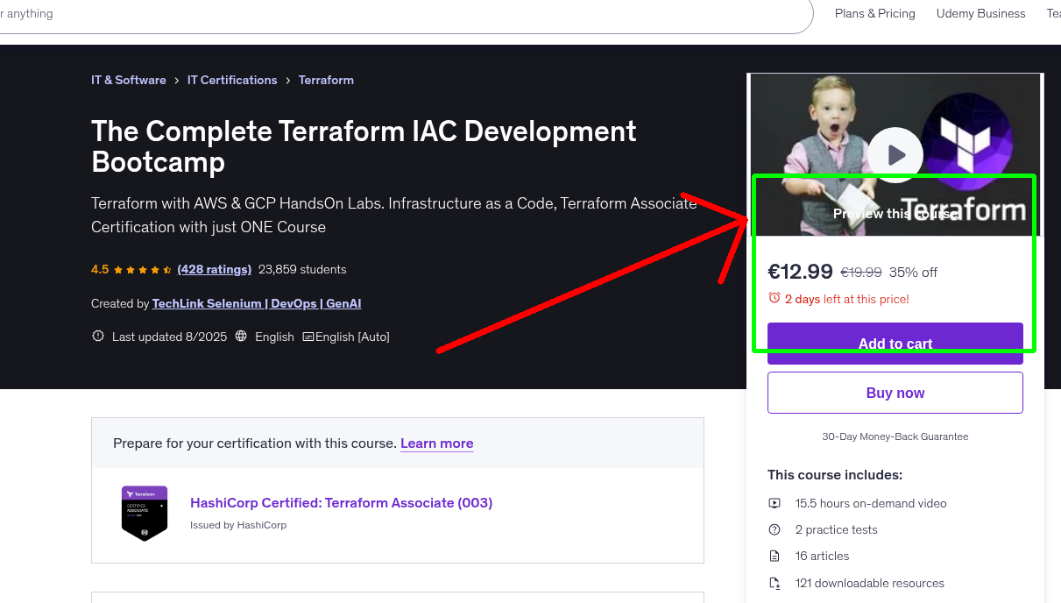
Task: Open the Learn more certification link
Action: coord(436,443)
